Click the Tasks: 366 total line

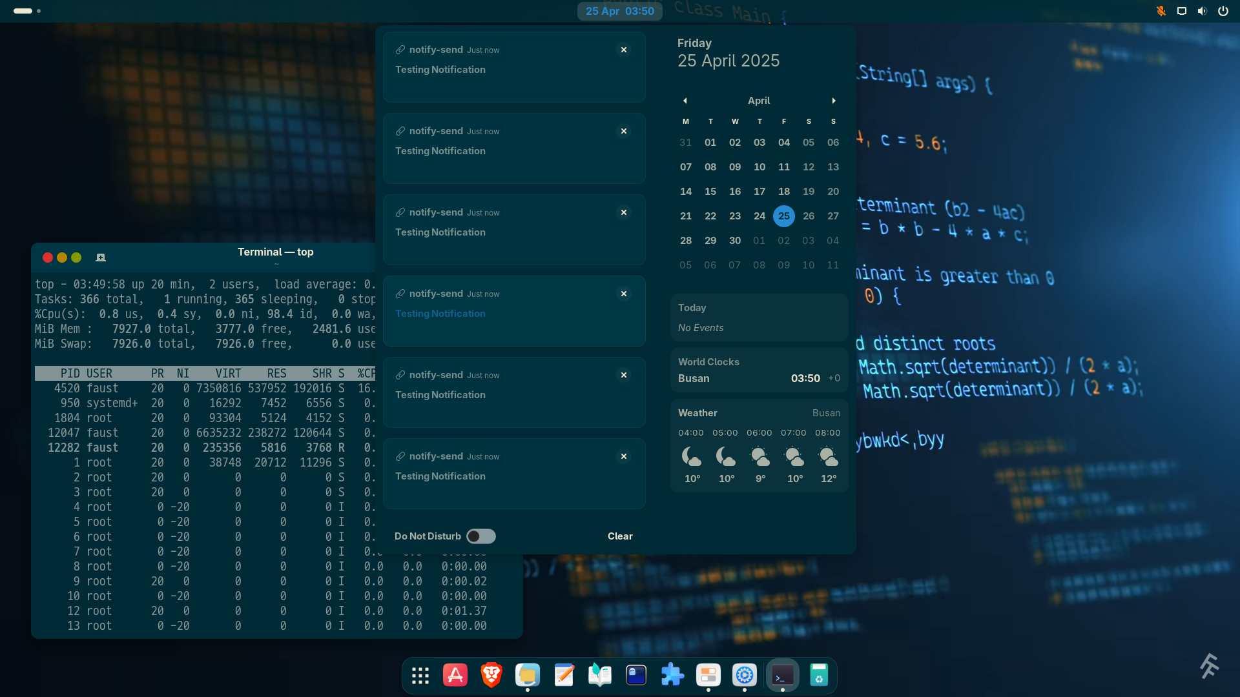205,299
